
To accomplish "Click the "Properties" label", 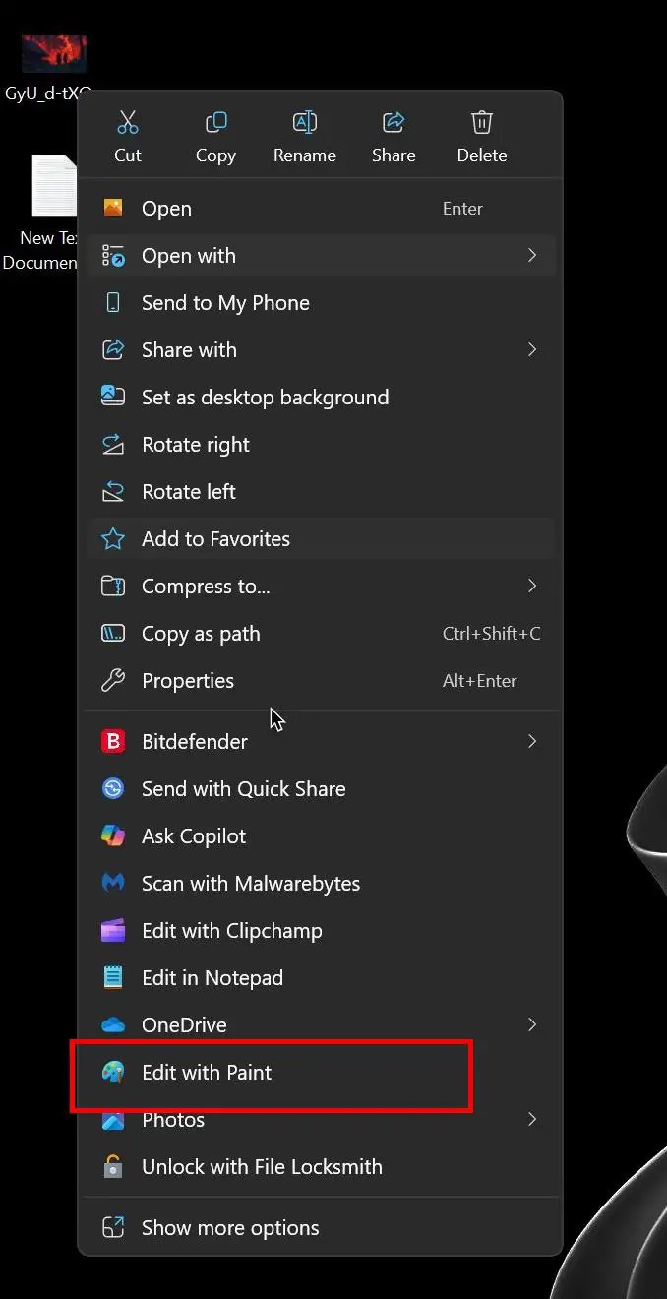I will 188,681.
